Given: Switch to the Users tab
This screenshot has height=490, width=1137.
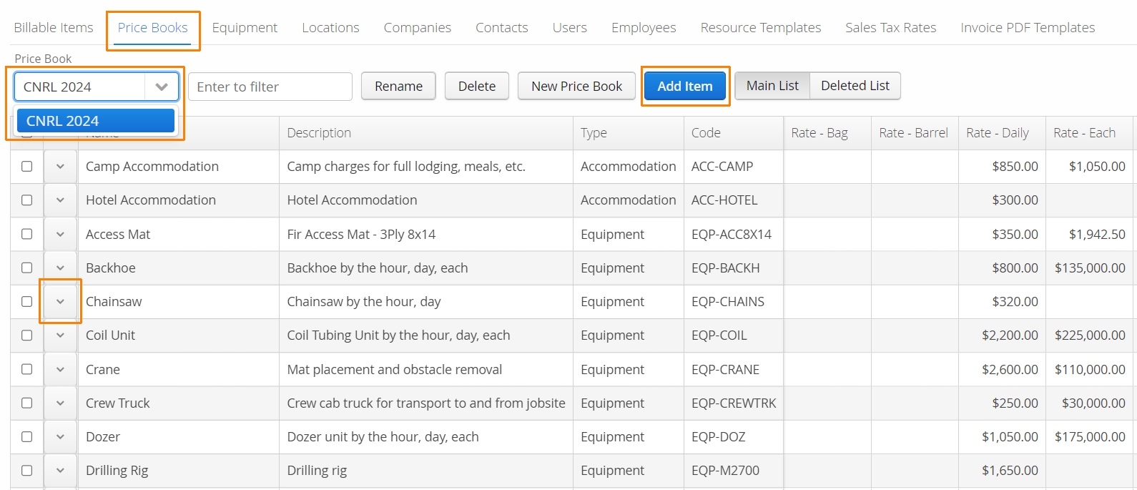Looking at the screenshot, I should pos(569,27).
